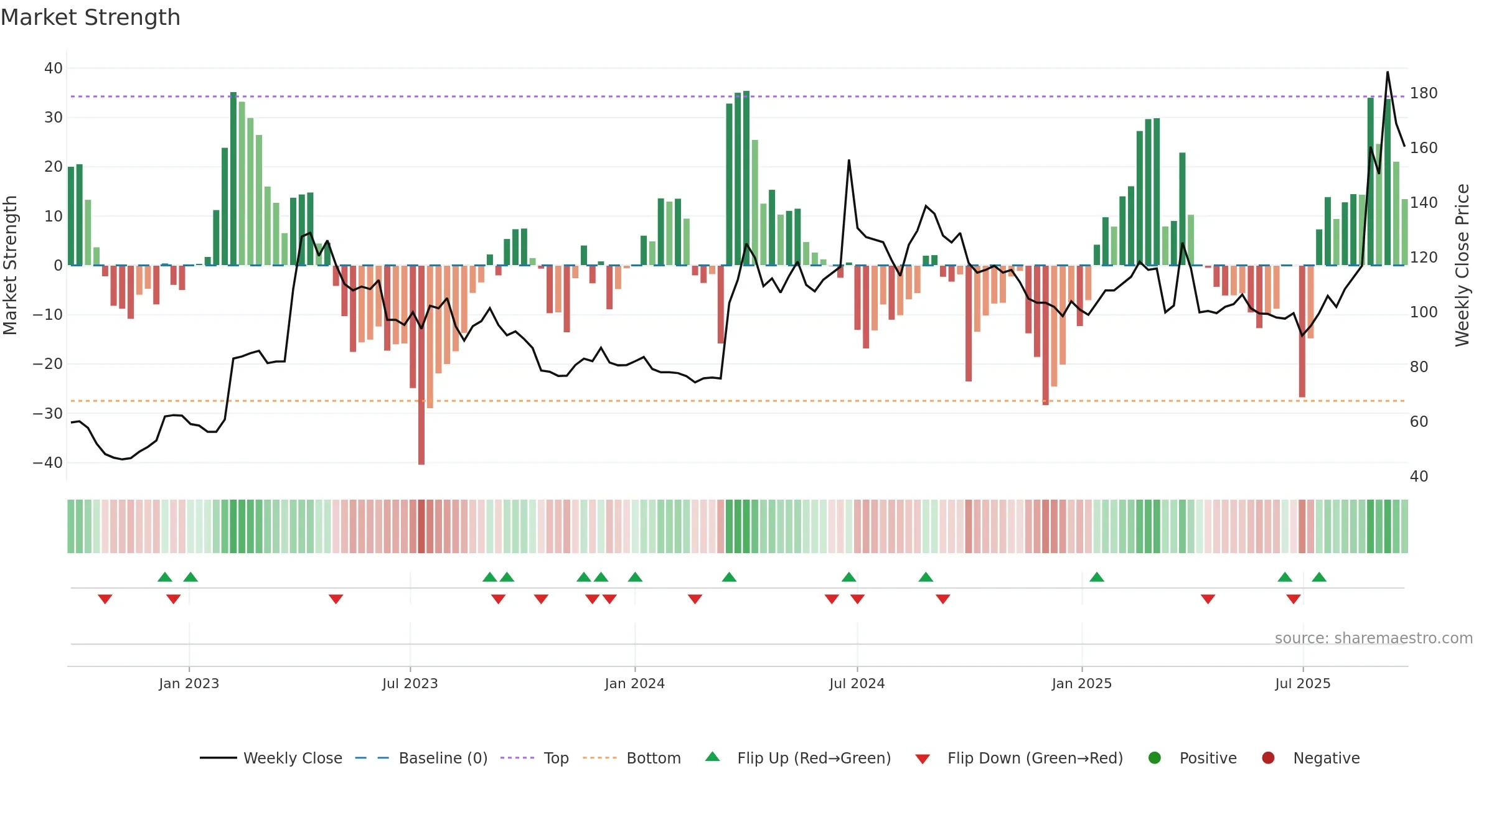Click the first flip-down marker in late 2022
The image size is (1494, 840).
105,599
